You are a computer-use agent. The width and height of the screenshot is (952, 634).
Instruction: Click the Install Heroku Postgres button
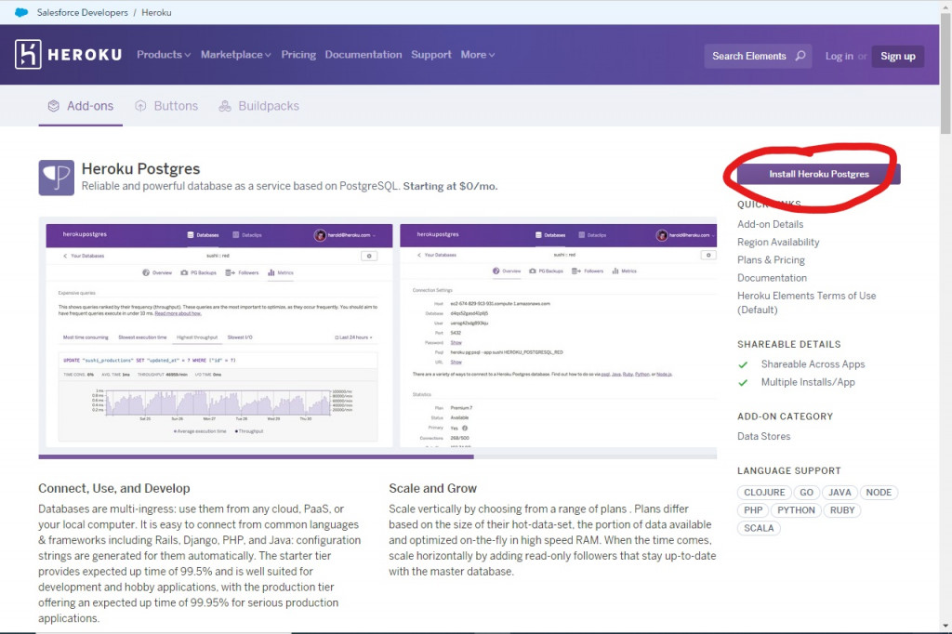click(x=819, y=174)
